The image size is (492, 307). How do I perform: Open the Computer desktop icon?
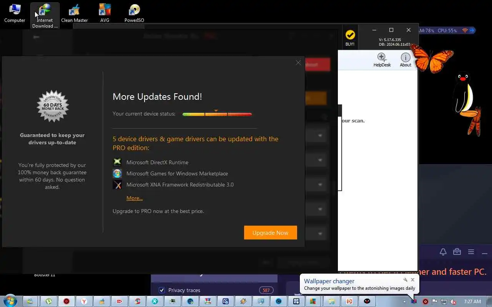tap(15, 13)
